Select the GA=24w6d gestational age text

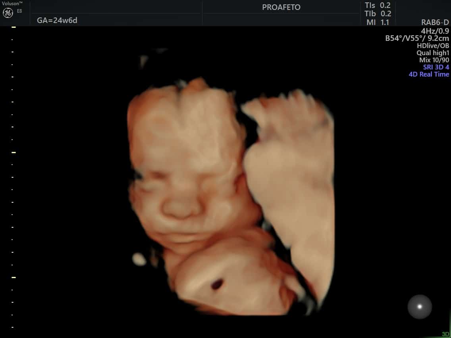click(57, 21)
